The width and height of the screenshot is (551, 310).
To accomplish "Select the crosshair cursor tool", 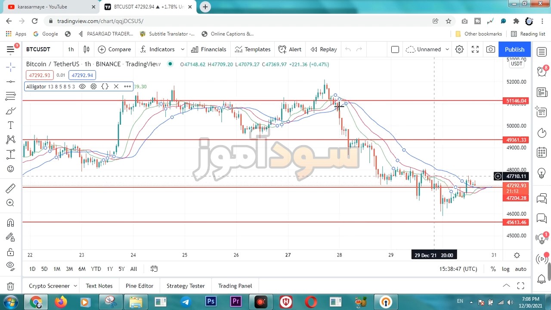I will click(x=11, y=67).
